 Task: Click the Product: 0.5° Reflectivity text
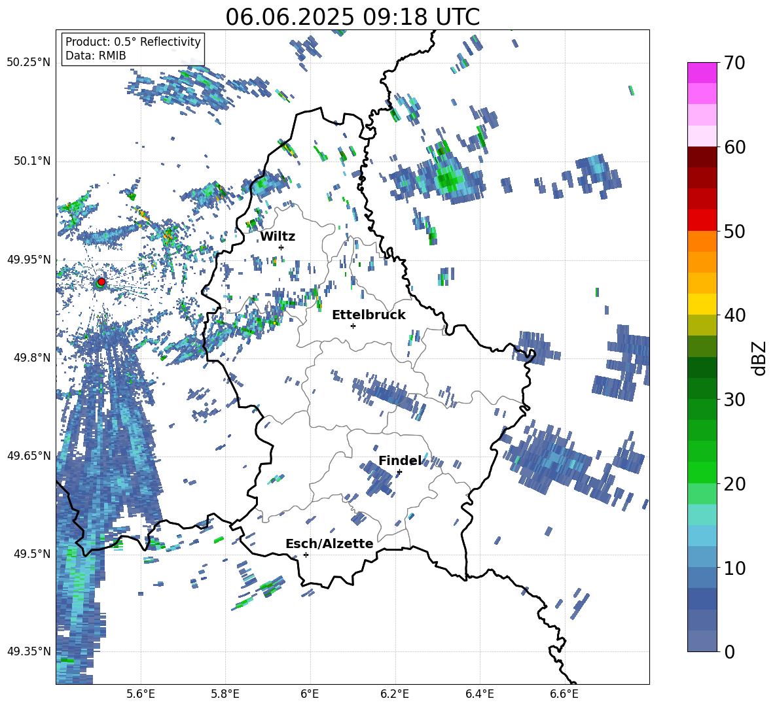(134, 41)
